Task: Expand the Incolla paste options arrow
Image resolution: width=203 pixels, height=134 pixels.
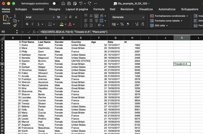Action: 11,18
